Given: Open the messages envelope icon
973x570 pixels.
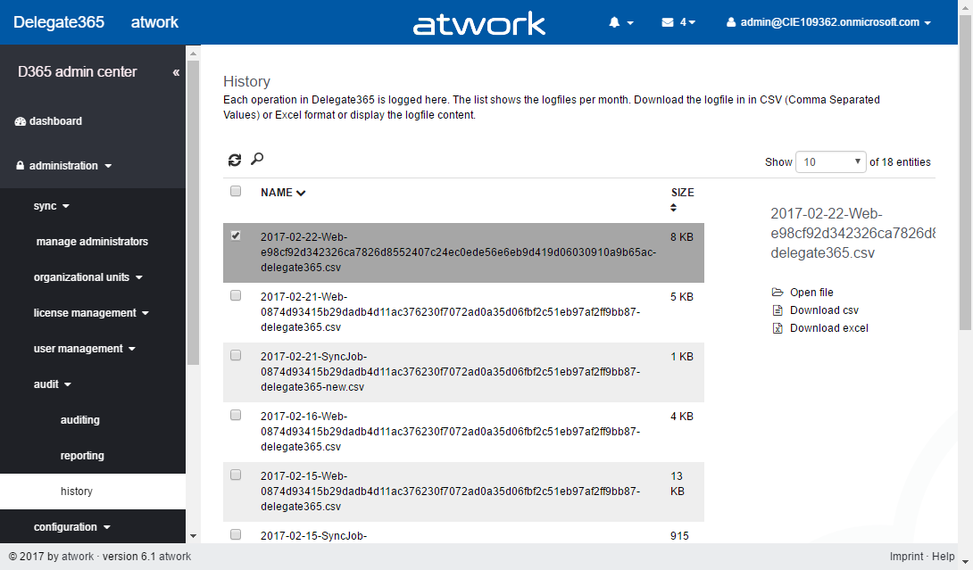Looking at the screenshot, I should [x=668, y=22].
